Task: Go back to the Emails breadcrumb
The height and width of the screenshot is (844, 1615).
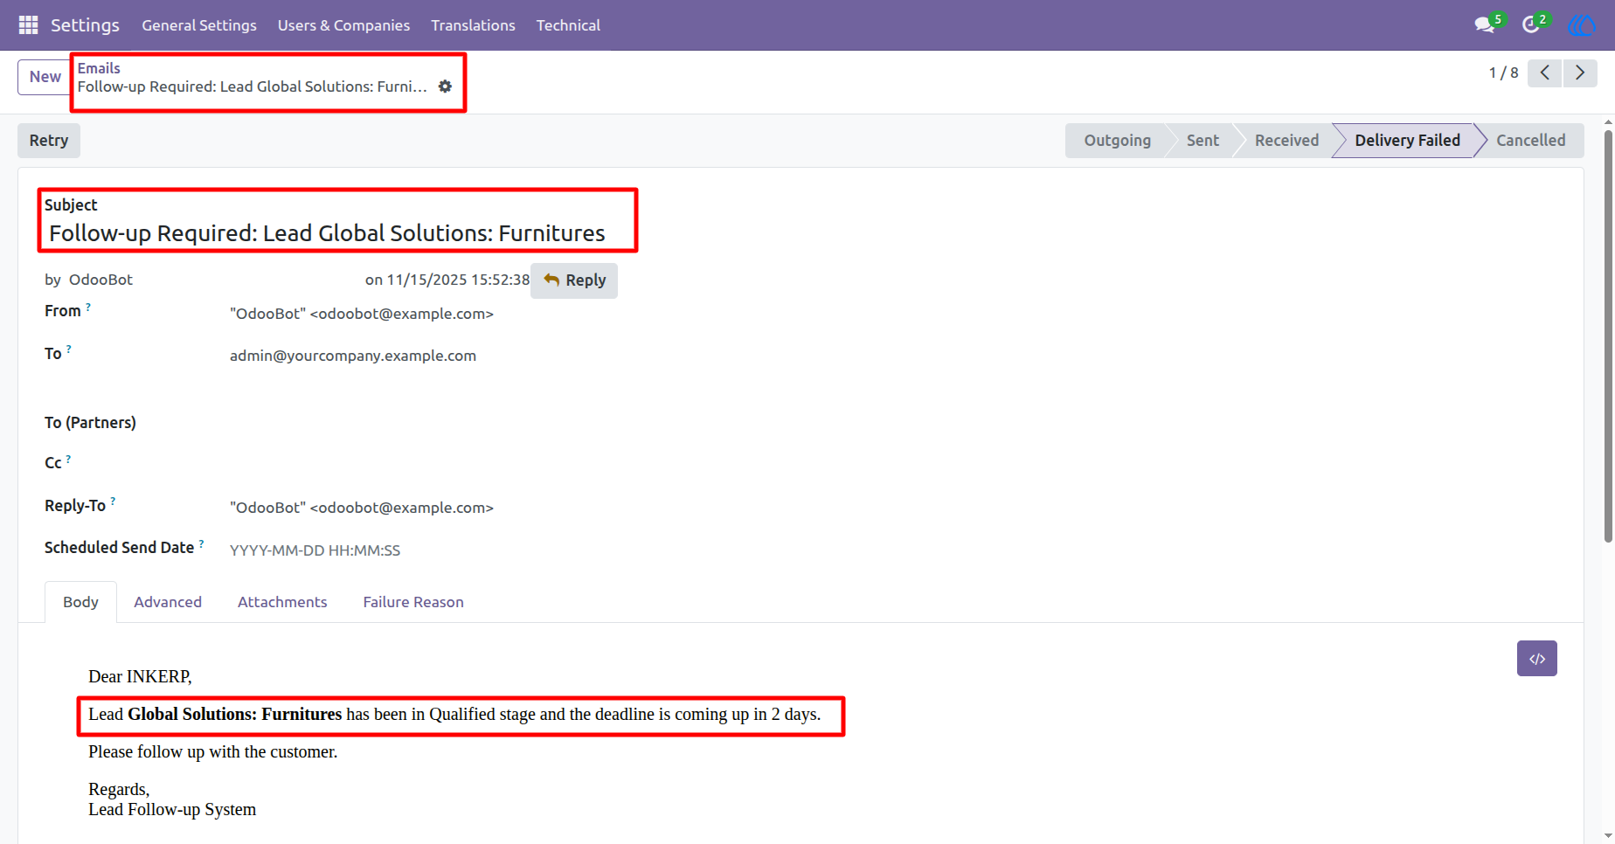Action: click(99, 68)
